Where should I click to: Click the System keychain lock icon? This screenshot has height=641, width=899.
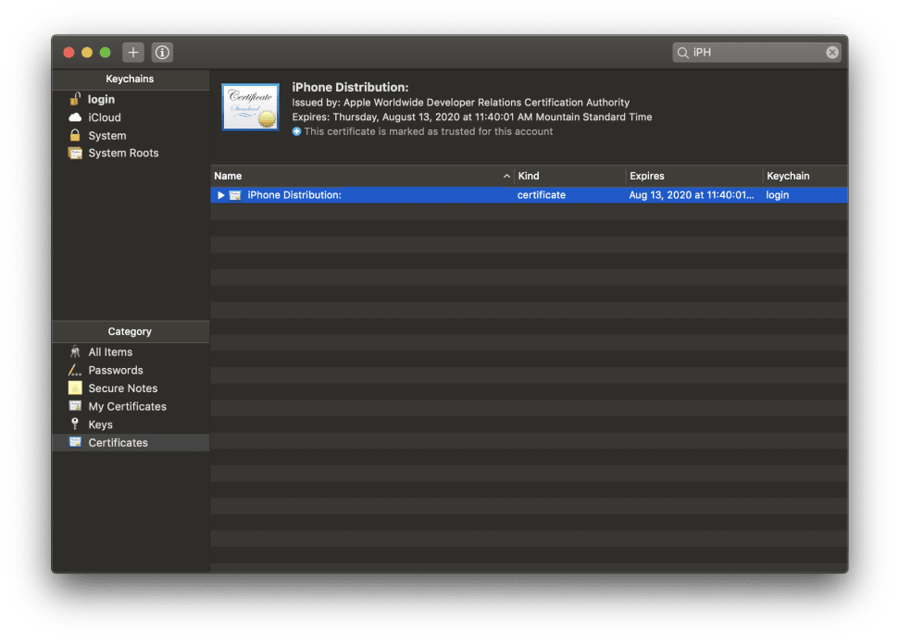[75, 135]
